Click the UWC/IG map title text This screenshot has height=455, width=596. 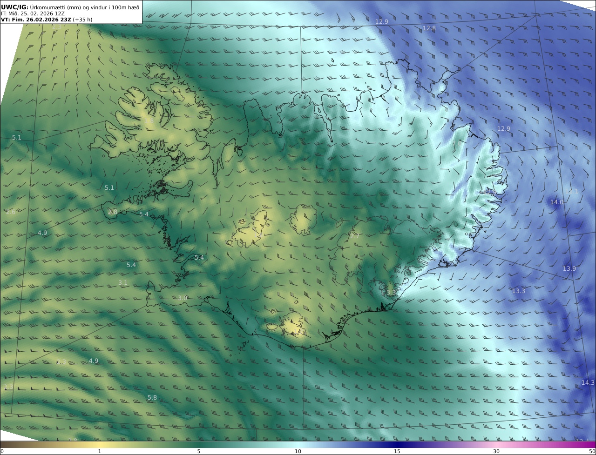tap(70, 7)
